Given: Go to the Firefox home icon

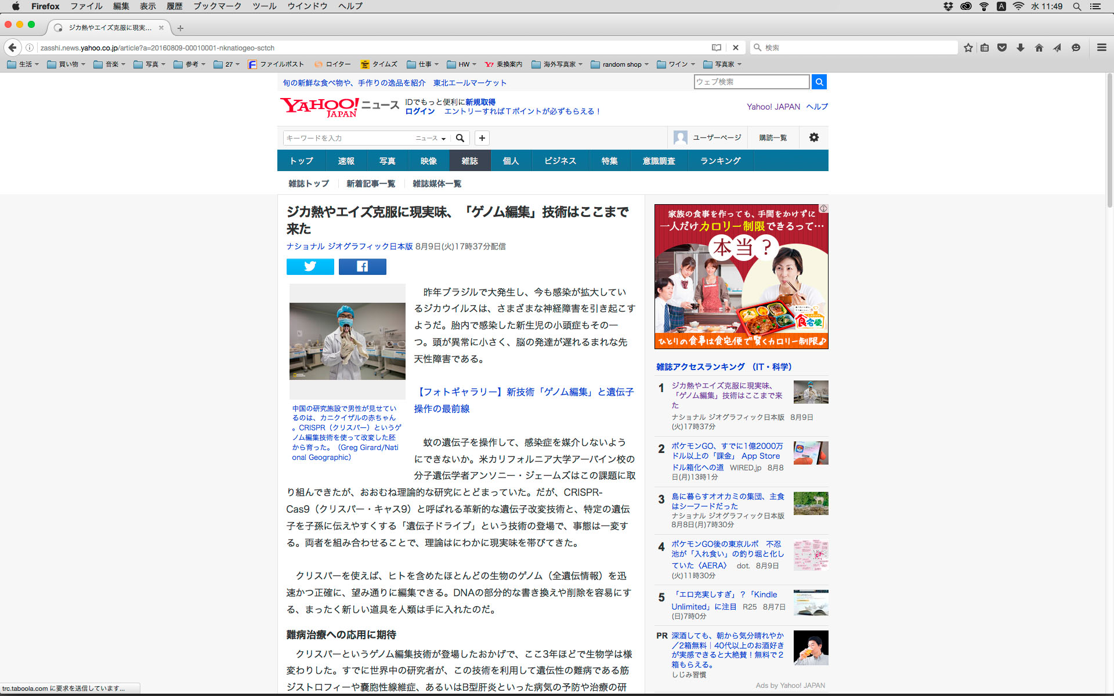Looking at the screenshot, I should click(x=1039, y=48).
